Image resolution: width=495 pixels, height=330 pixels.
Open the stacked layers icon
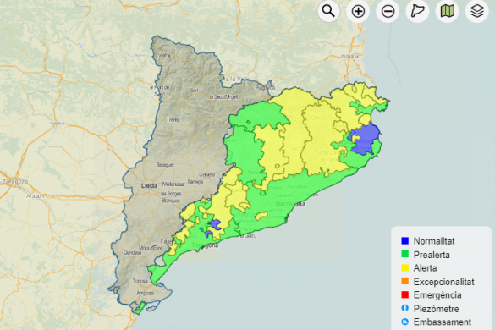click(x=477, y=11)
